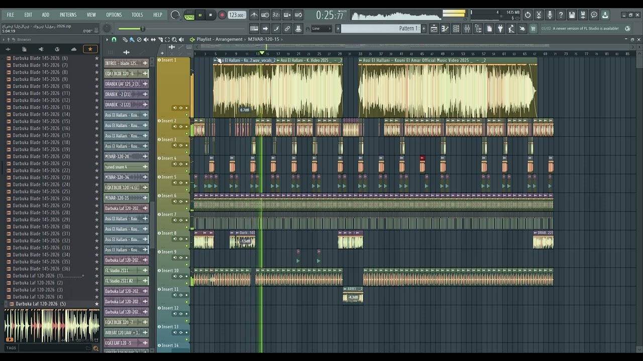Select the Paint brush tool in playlist
Screen dimensions: 643x361
pyautogui.click(x=132, y=40)
